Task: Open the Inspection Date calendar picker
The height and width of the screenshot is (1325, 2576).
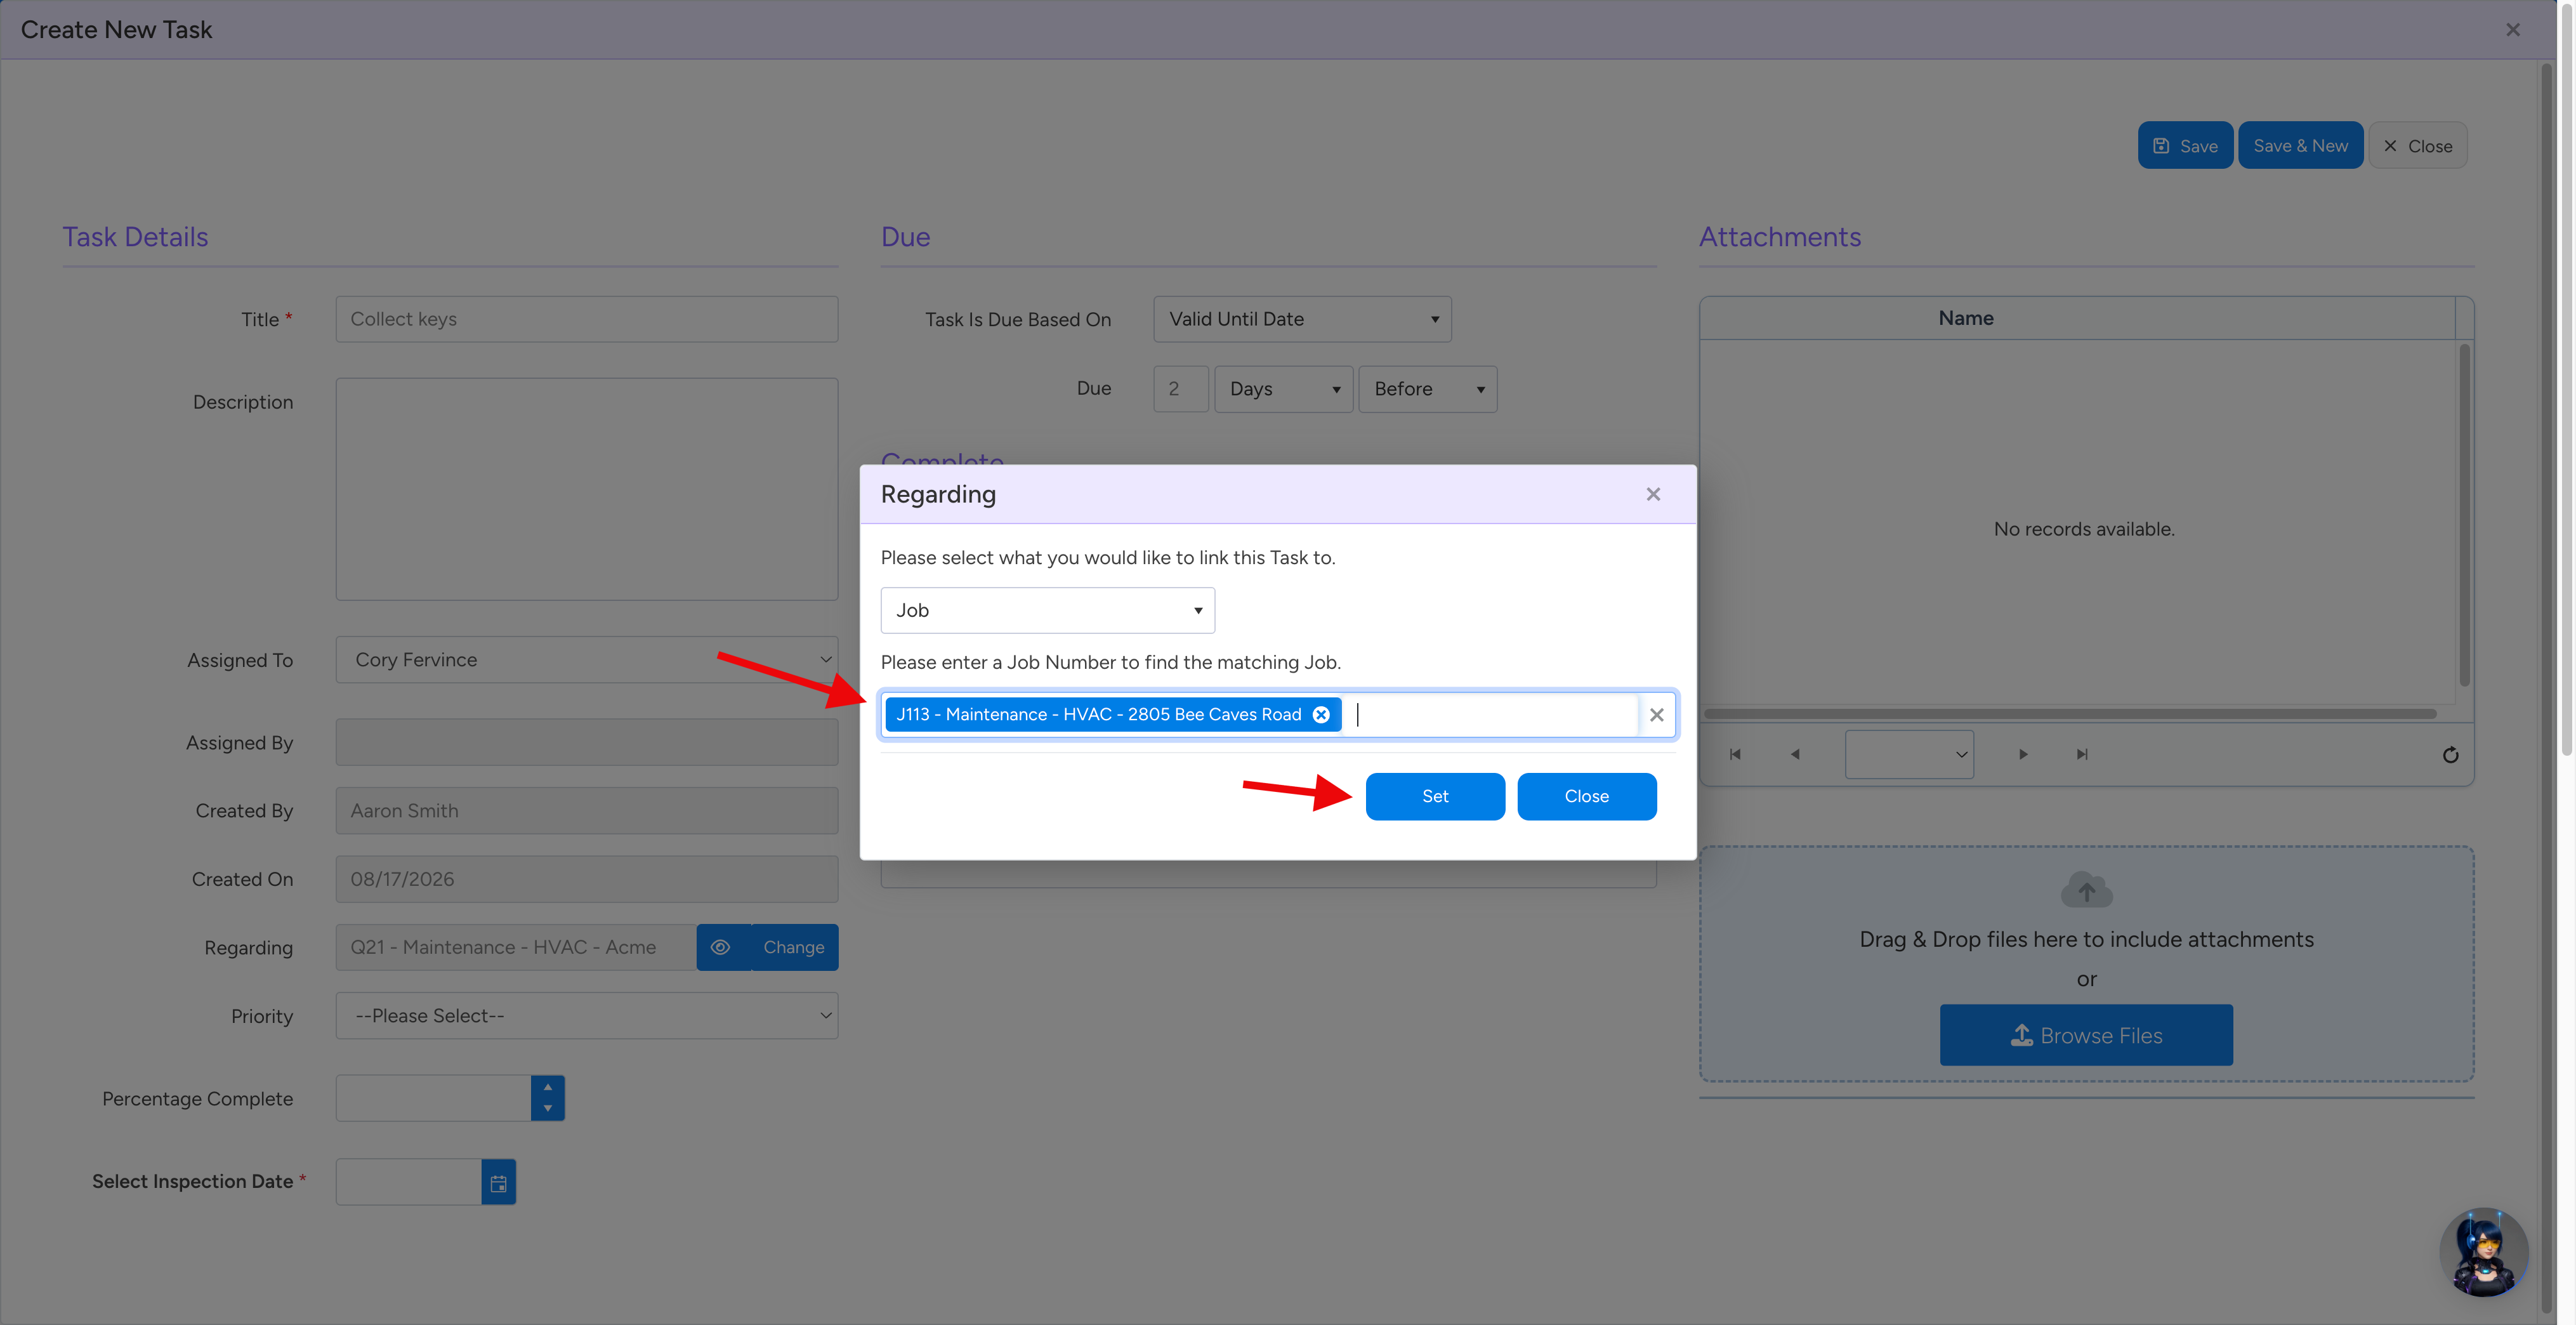Action: click(x=498, y=1182)
